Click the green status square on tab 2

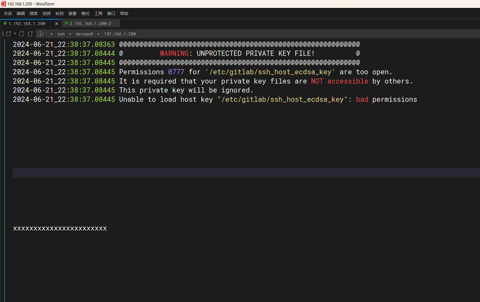click(x=66, y=23)
